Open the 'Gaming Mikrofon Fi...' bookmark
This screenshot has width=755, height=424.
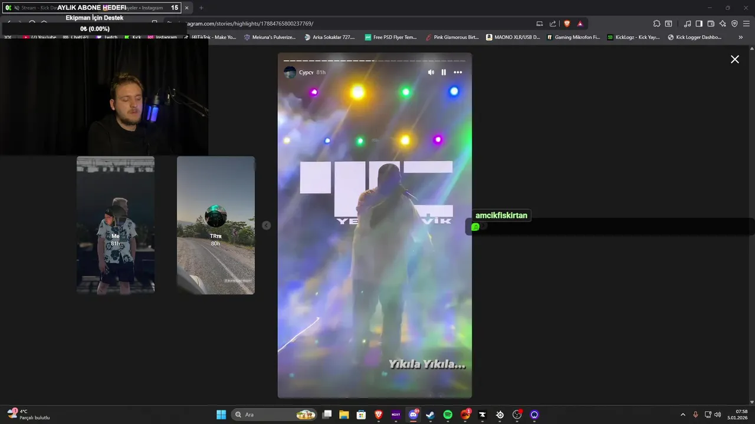573,37
